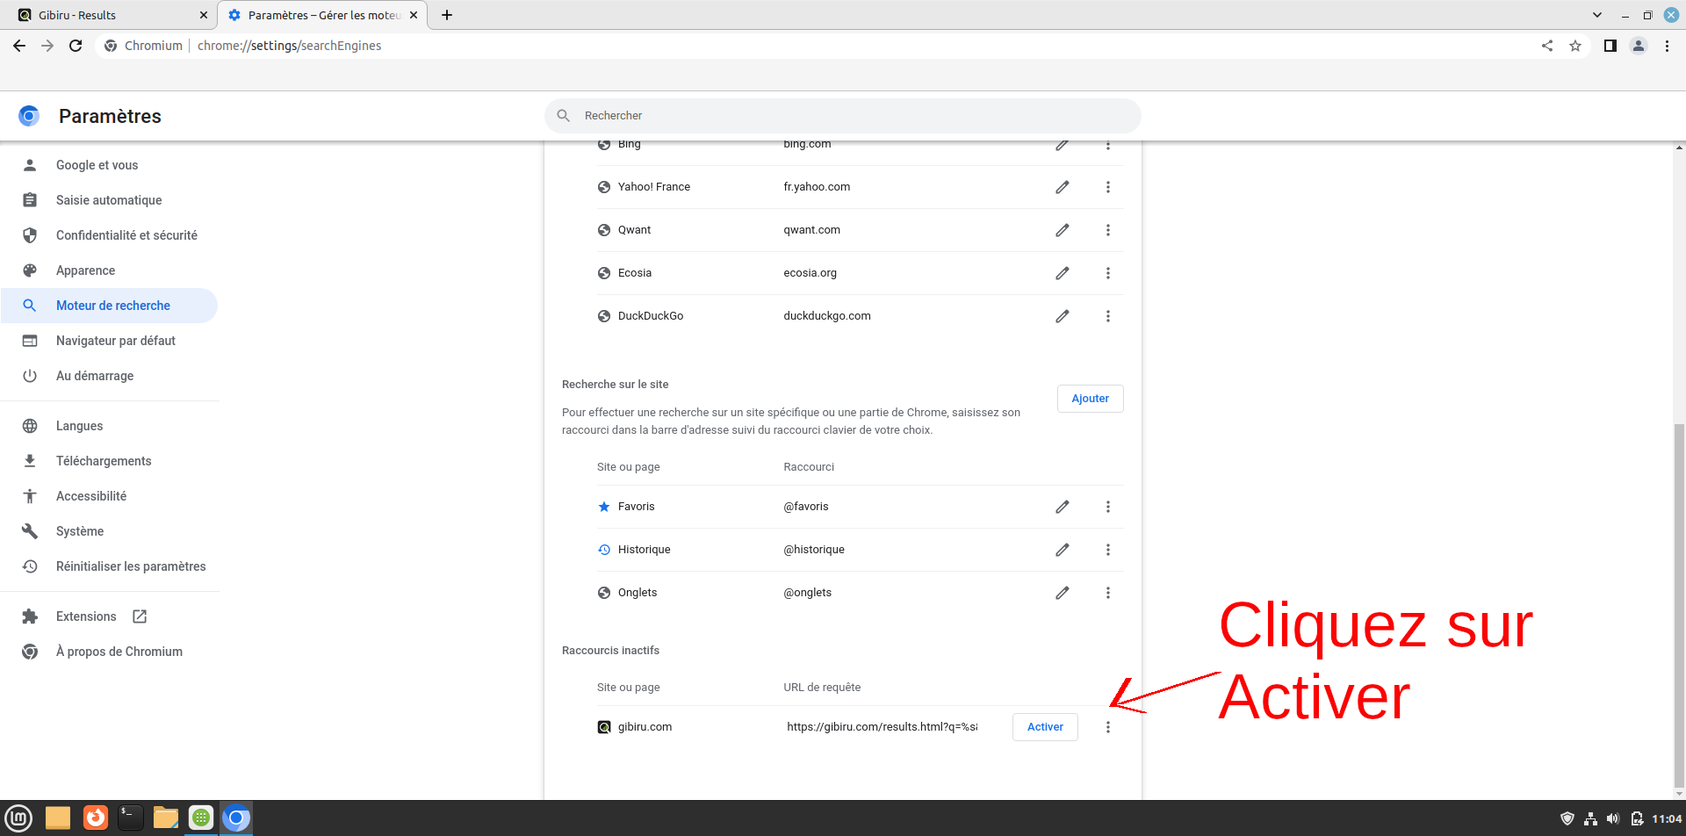This screenshot has width=1686, height=836.
Task: Click the pencil edit icon for Qwant
Action: pyautogui.click(x=1062, y=230)
